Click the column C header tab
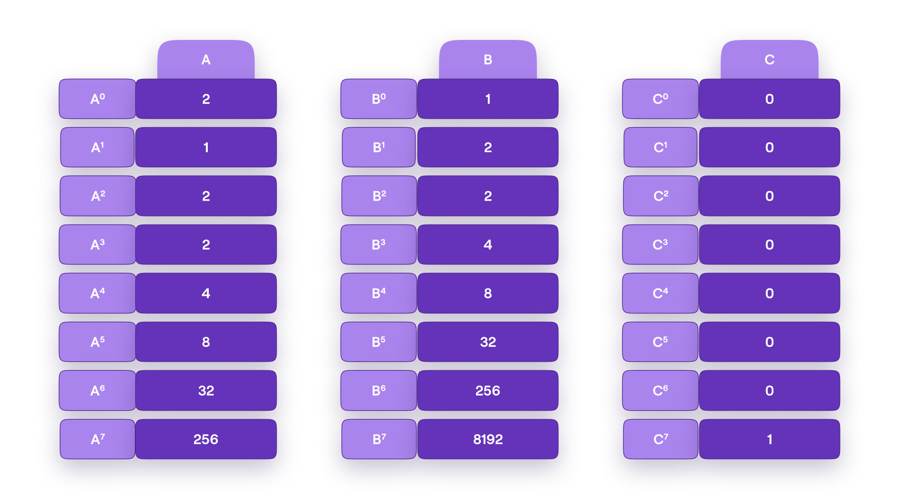This screenshot has height=499, width=899. pyautogui.click(x=769, y=60)
